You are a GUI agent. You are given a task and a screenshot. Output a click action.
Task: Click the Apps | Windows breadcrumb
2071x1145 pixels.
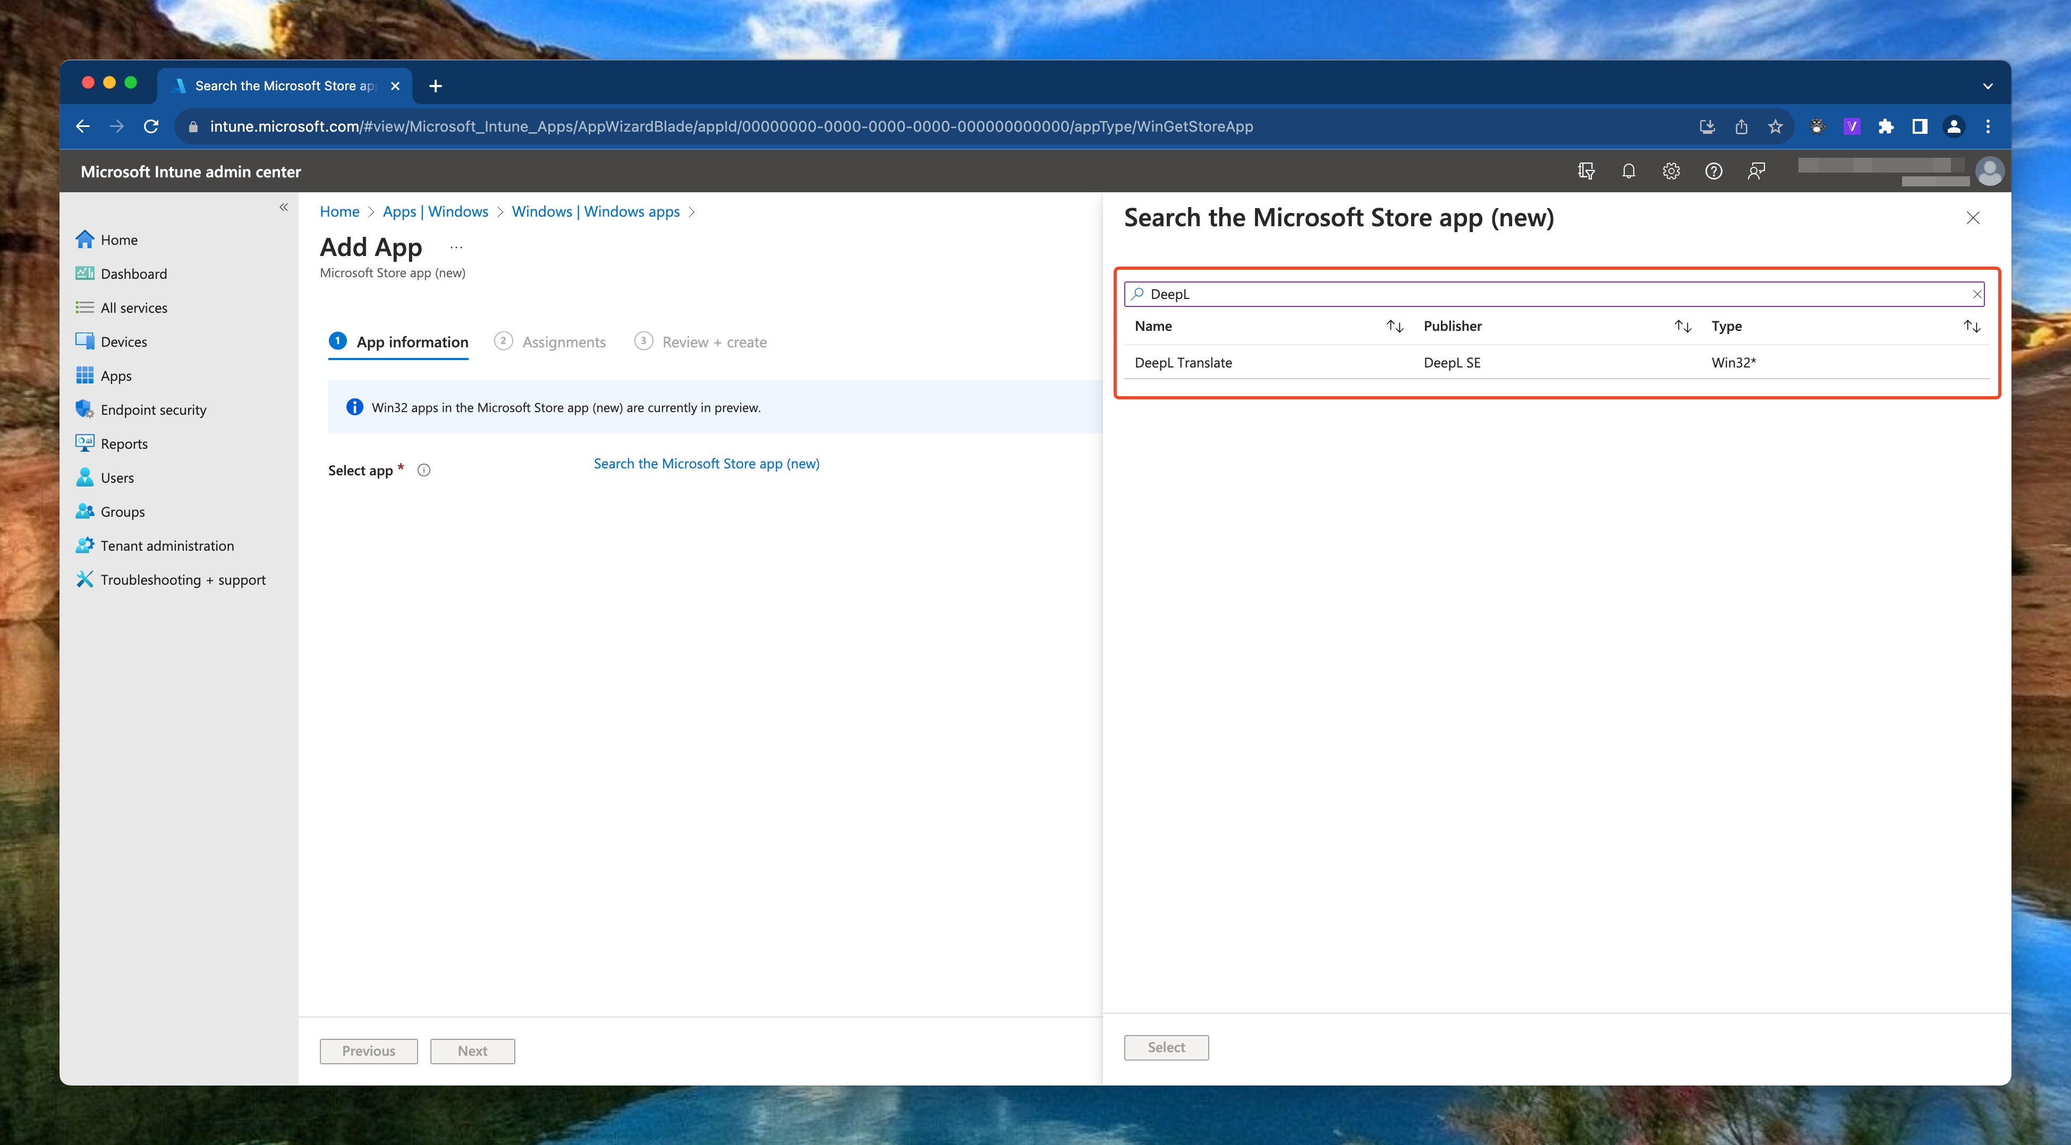pos(435,211)
